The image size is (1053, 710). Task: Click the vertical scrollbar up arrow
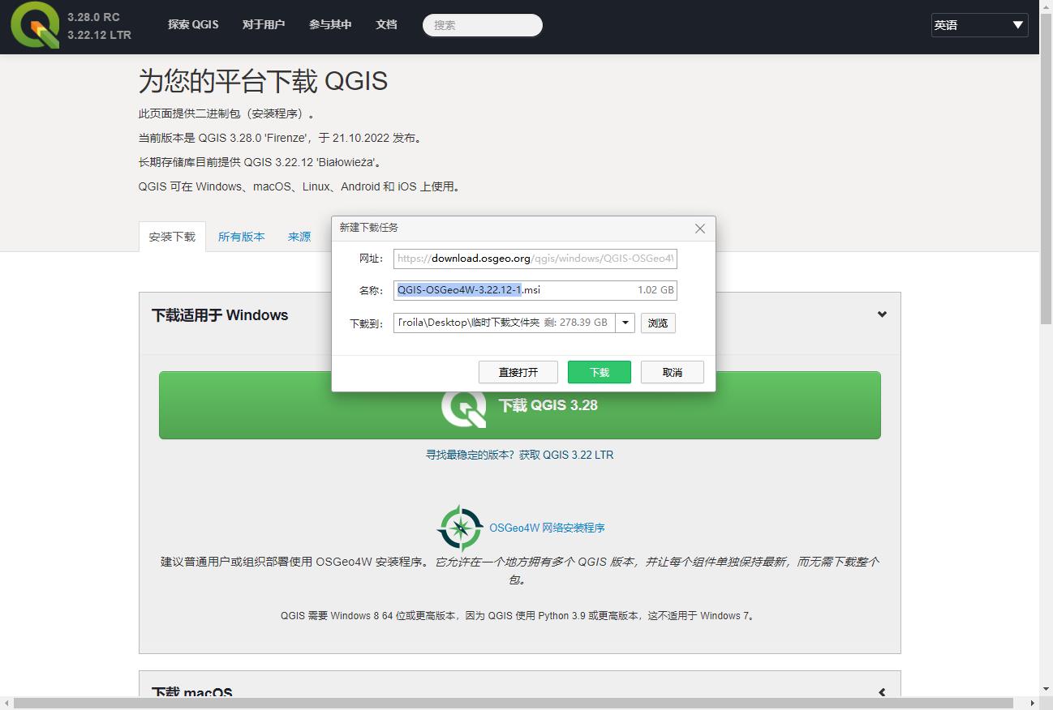pos(1047,6)
